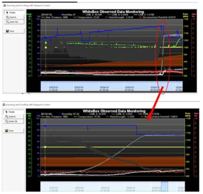Click the yellow pressure track-cursor dot in upper chart
This screenshot has width=203, height=194.
(46, 48)
